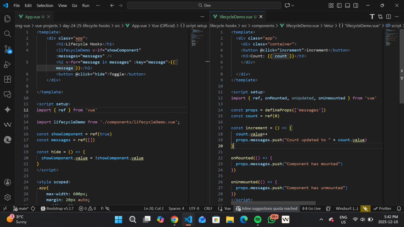
Task: Toggle the panel layout visibility control
Action: click(x=347, y=5)
